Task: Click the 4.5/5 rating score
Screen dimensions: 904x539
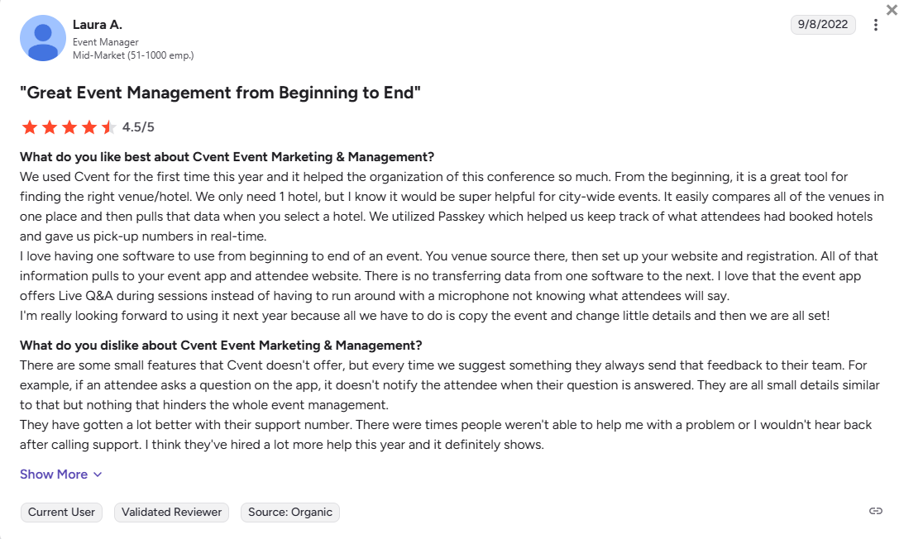Action: point(138,127)
